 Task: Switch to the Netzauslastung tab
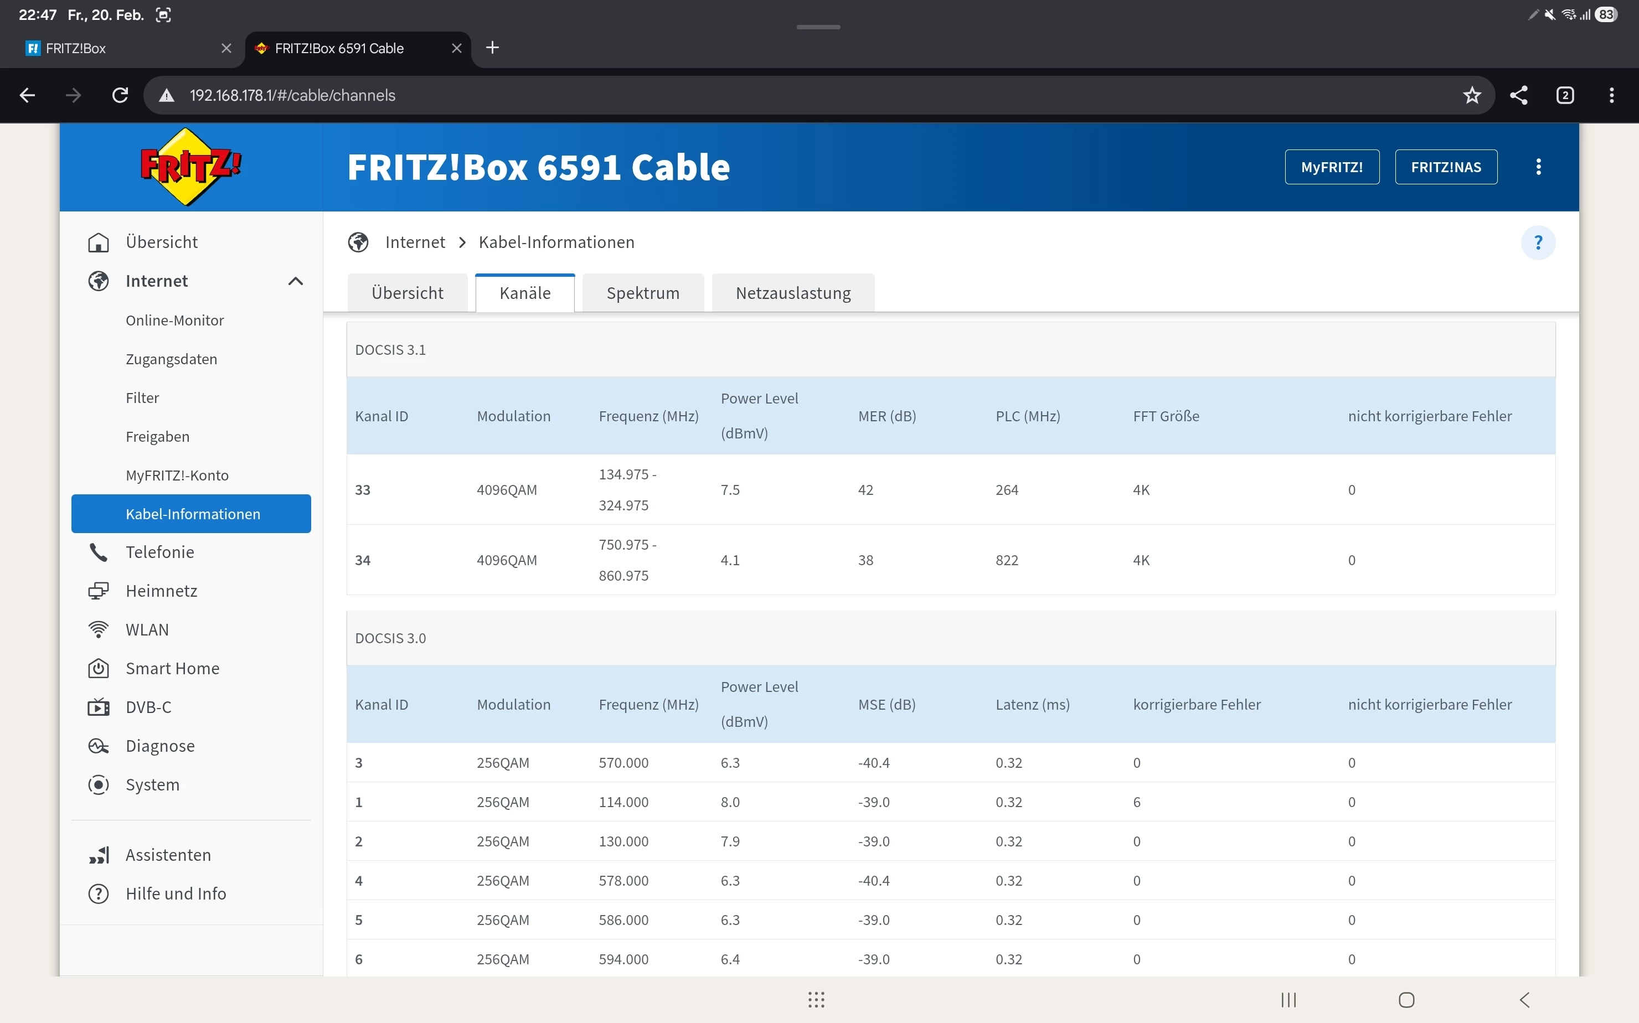tap(792, 293)
